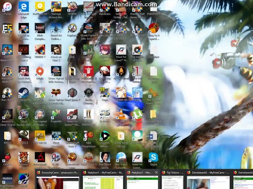Select the Origin launcher icon
The height and width of the screenshot is (189, 253).
(40, 71)
